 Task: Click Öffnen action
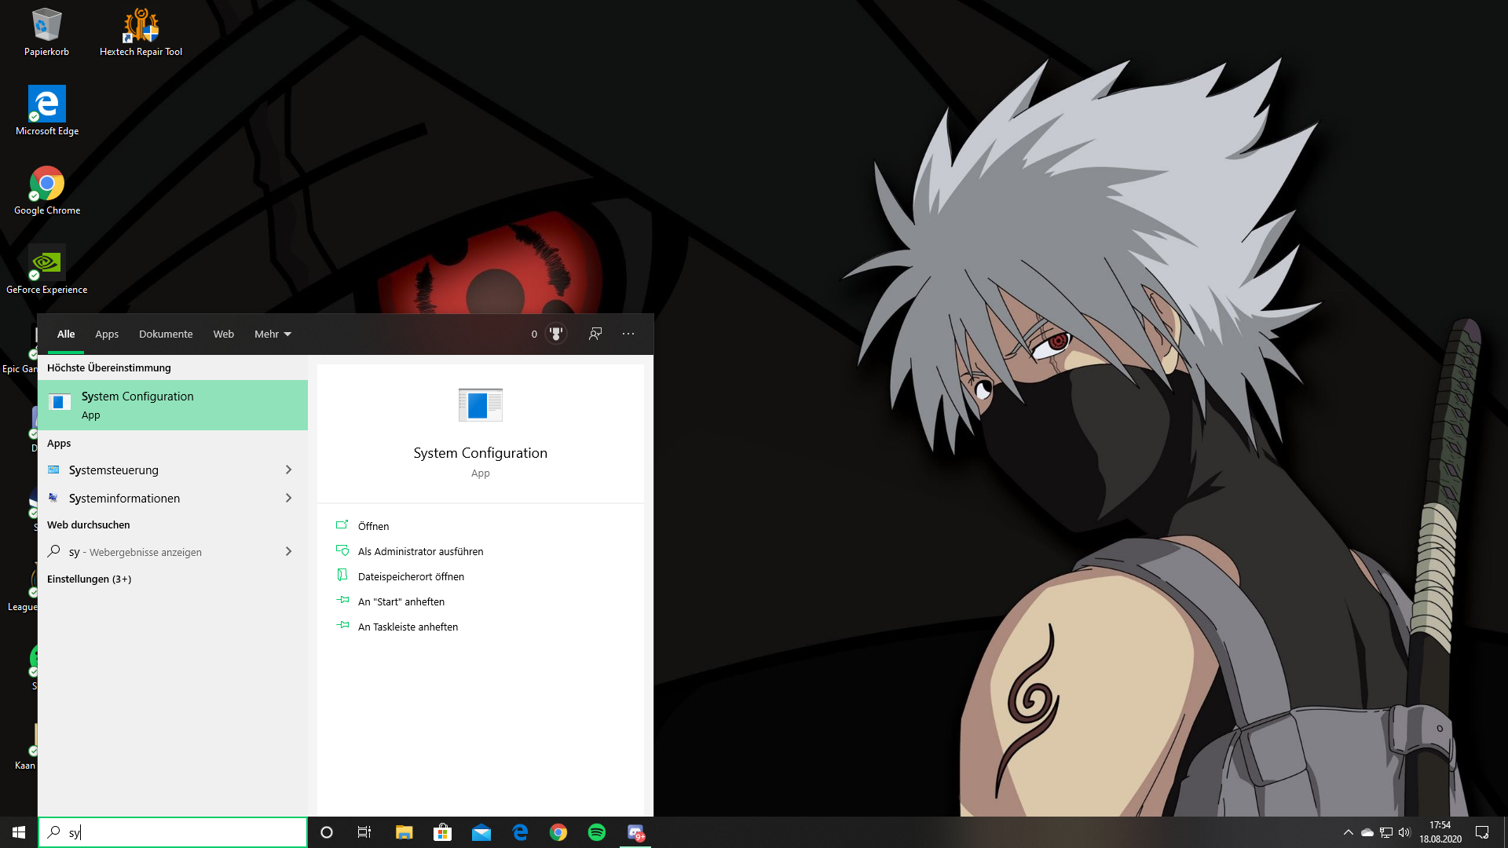(373, 526)
